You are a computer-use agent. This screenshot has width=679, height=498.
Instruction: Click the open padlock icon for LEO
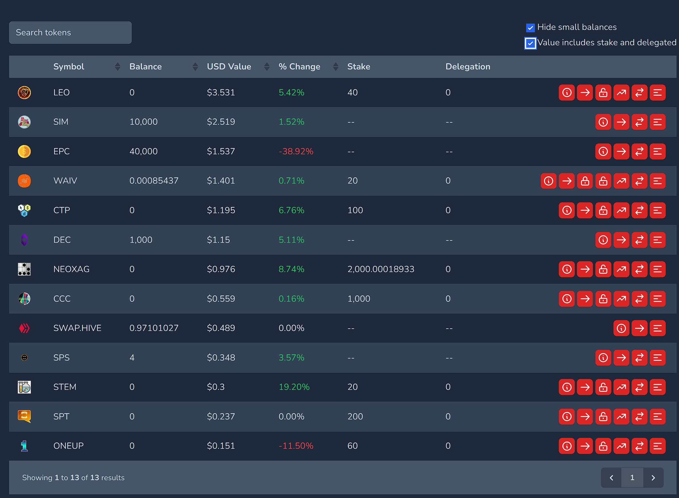tap(603, 92)
